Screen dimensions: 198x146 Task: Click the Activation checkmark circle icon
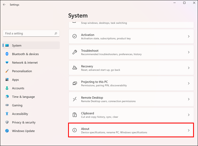[x=75, y=36]
